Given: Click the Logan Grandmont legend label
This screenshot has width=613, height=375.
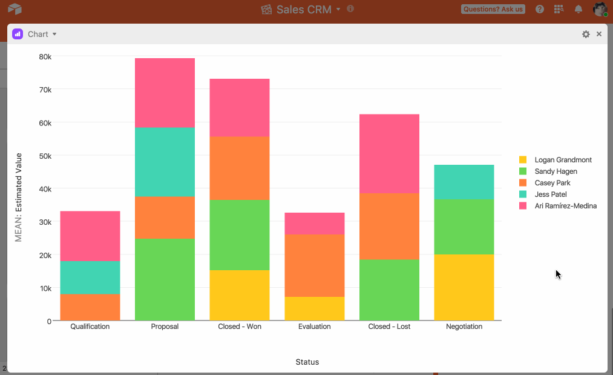Looking at the screenshot, I should pos(563,160).
